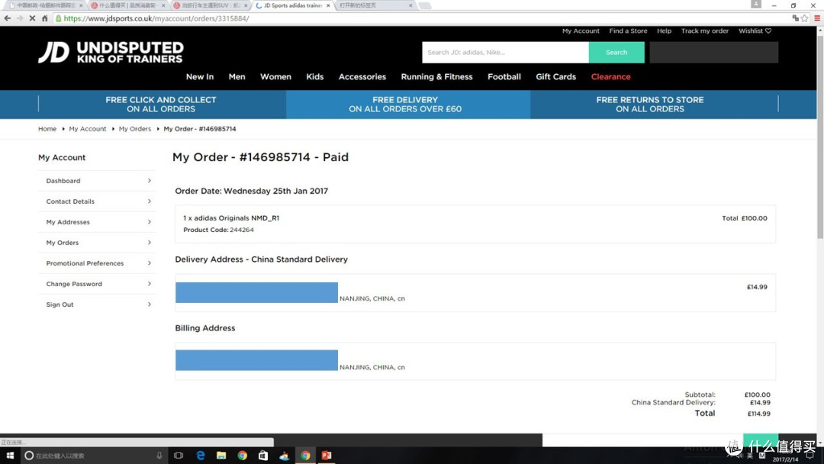Viewport: 824px width, 464px height.
Task: Click the bookmark star icon
Action: click(805, 18)
